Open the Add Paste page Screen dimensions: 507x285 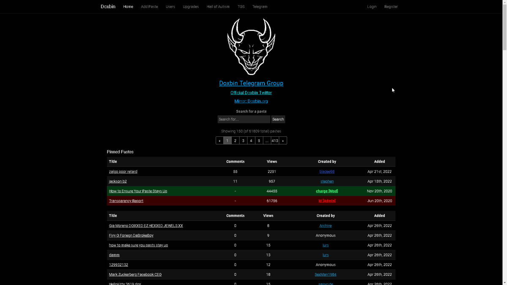[149, 7]
